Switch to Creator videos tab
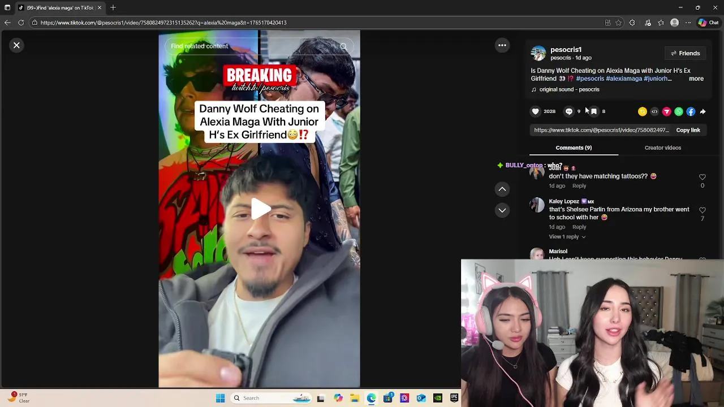This screenshot has width=724, height=407. point(662,148)
